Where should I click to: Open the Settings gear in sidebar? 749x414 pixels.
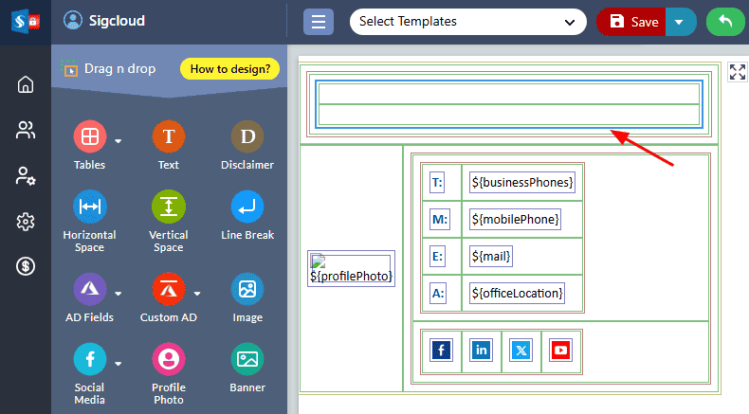26,222
